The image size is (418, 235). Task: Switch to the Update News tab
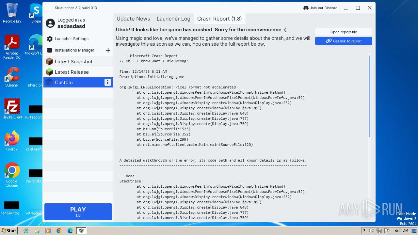[x=133, y=19]
